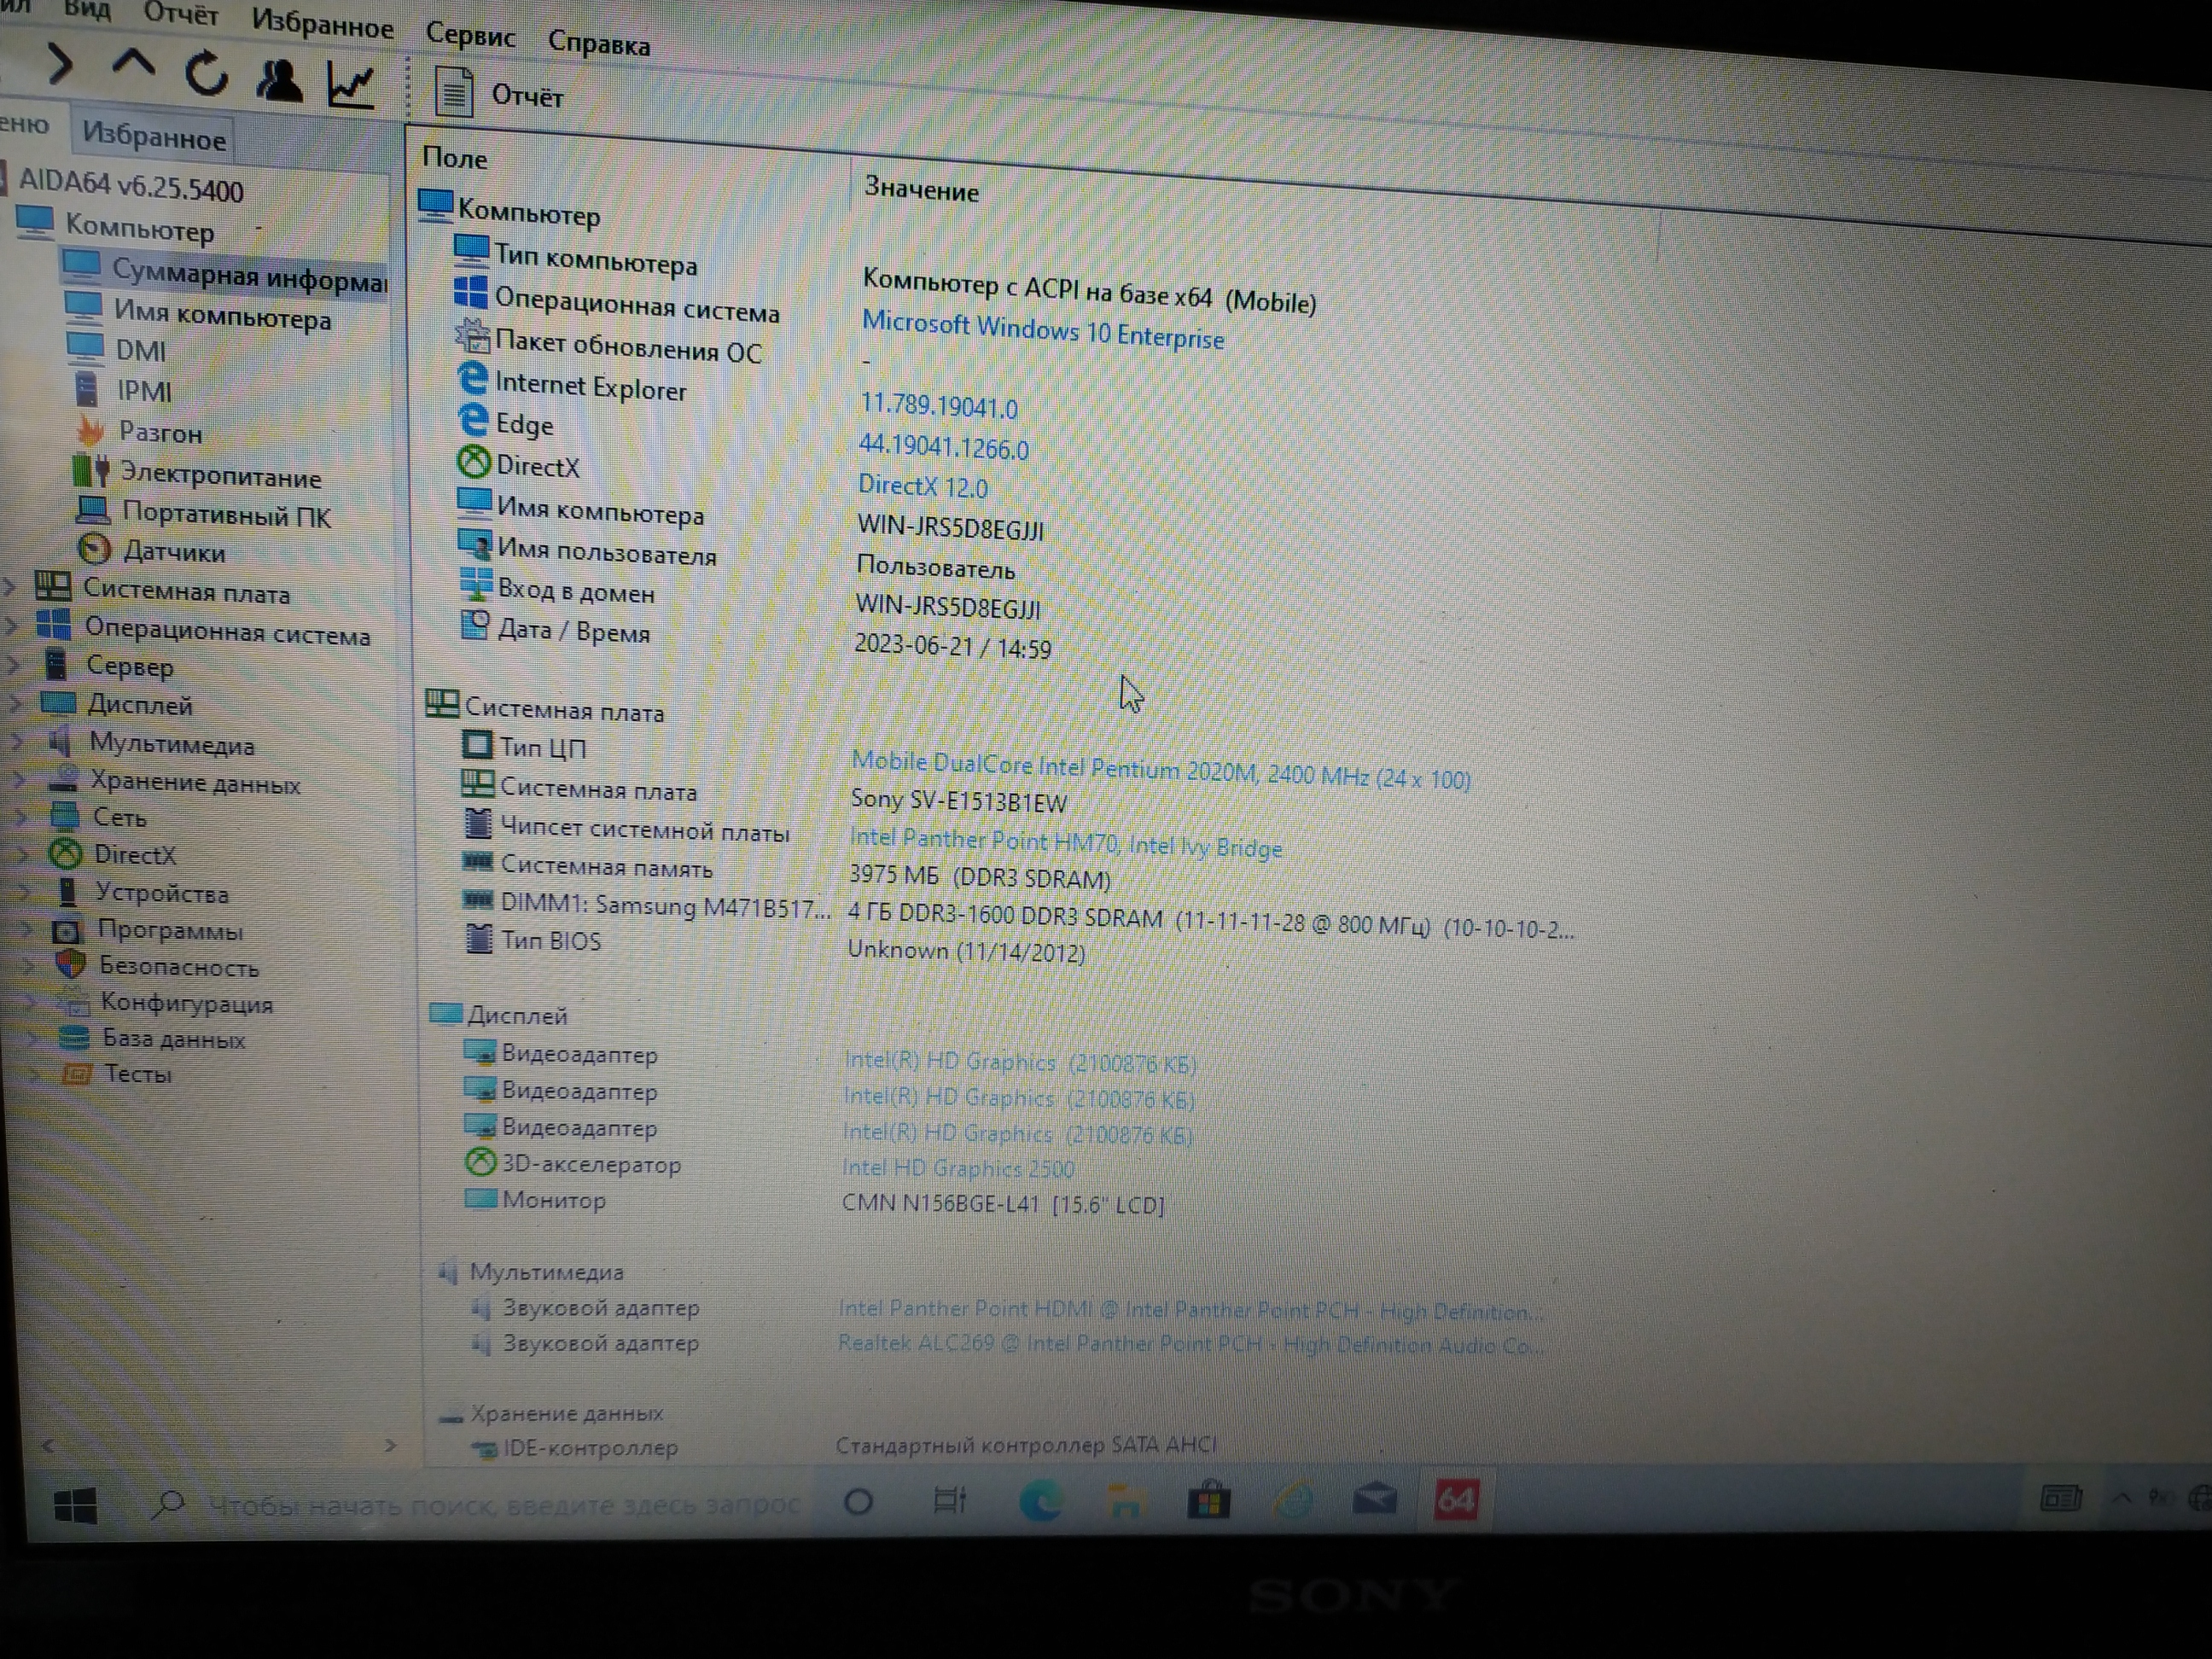The height and width of the screenshot is (1659, 2212).
Task: Open the Сервис menu
Action: click(470, 35)
